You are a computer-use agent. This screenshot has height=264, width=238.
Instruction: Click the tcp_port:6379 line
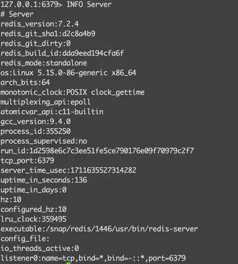pyautogui.click(x=27, y=160)
